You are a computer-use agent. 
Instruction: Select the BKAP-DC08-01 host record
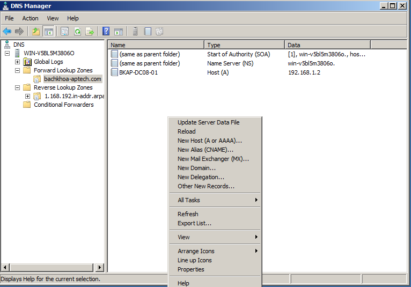pyautogui.click(x=138, y=72)
